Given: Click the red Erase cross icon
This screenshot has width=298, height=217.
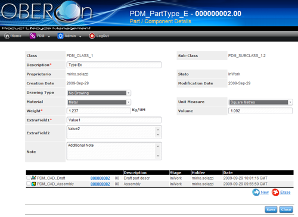Looking at the screenshot, I should pos(275,192).
